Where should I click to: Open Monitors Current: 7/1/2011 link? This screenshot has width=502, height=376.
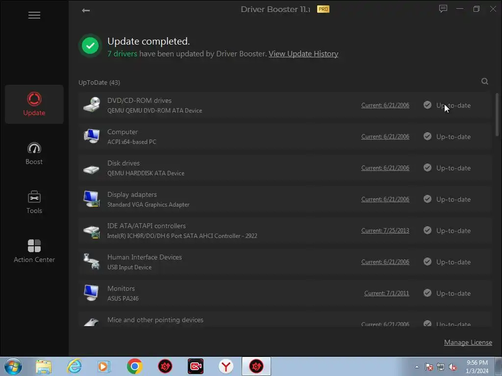tap(386, 293)
